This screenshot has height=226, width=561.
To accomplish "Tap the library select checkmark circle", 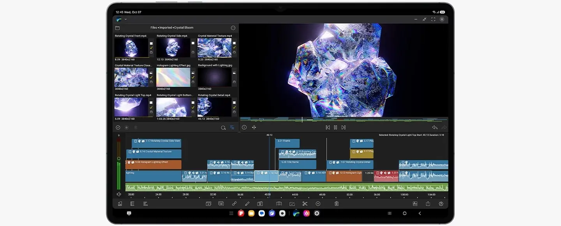I will (x=118, y=127).
